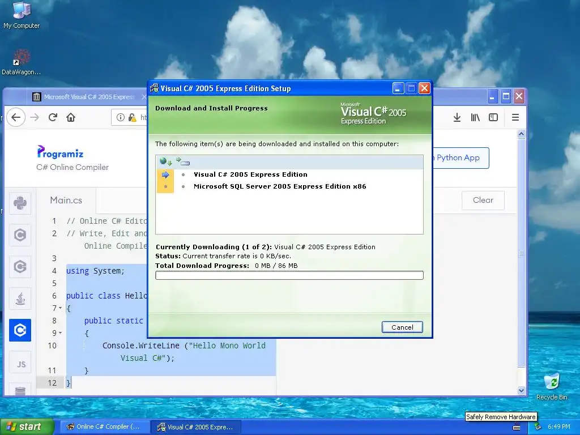The height and width of the screenshot is (435, 580).
Task: Click the setup window title bar icon
Action: [x=154, y=88]
